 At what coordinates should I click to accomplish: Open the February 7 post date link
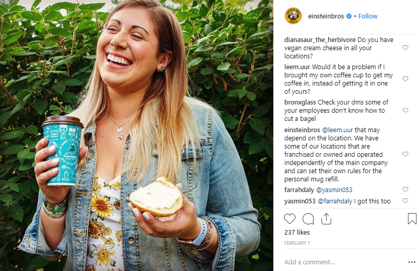(296, 243)
